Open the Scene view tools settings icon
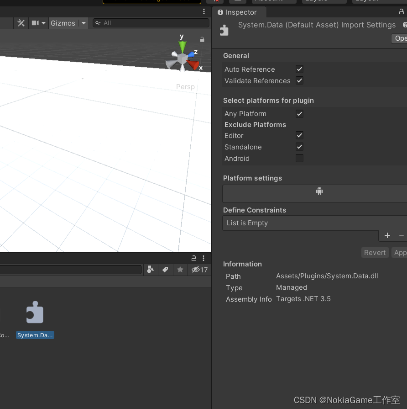407x409 pixels. [x=21, y=23]
